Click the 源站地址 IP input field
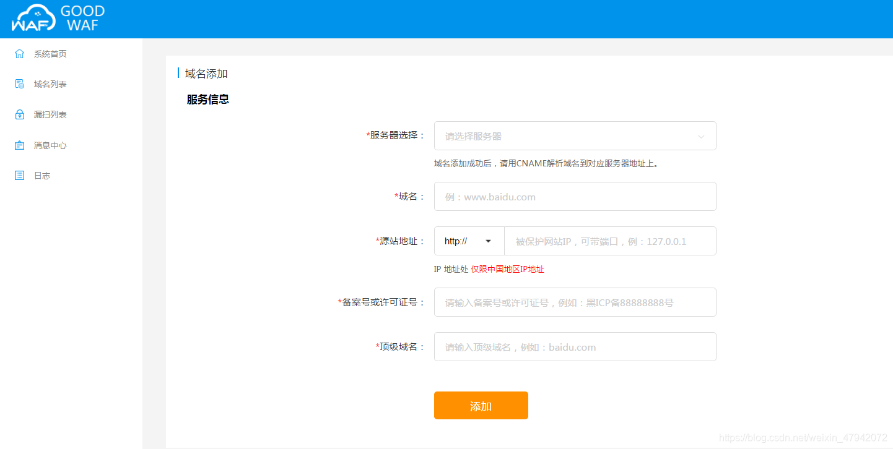The height and width of the screenshot is (449, 893). pyautogui.click(x=609, y=241)
